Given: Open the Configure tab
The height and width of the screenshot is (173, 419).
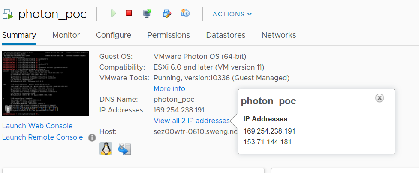Looking at the screenshot, I should click(114, 35).
